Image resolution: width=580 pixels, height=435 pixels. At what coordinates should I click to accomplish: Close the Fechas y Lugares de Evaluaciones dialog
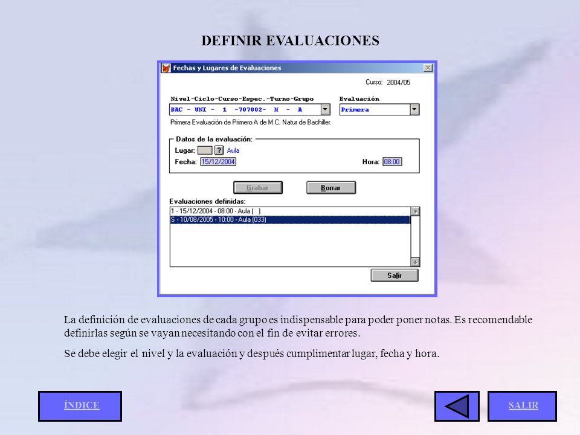(428, 68)
